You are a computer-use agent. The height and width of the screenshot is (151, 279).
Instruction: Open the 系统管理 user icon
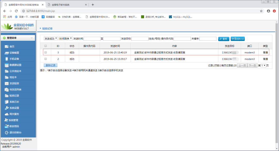pos(6,120)
